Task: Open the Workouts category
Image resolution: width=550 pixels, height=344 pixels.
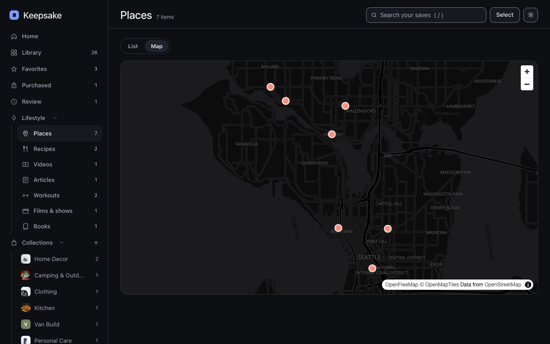Action: click(x=60, y=196)
